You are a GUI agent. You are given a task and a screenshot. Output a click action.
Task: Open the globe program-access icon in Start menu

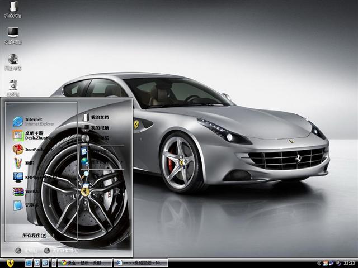84,161
